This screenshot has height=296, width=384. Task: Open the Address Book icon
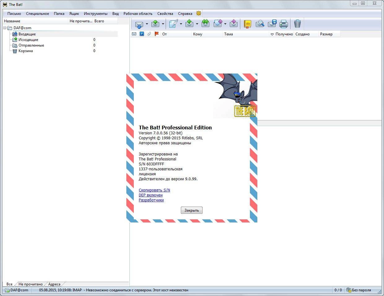tap(247, 24)
